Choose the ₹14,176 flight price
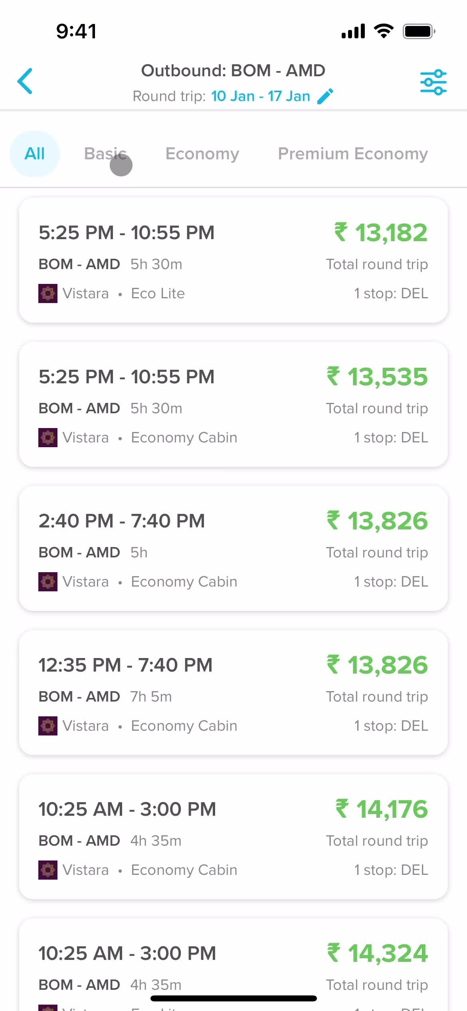The height and width of the screenshot is (1011, 467). (382, 809)
